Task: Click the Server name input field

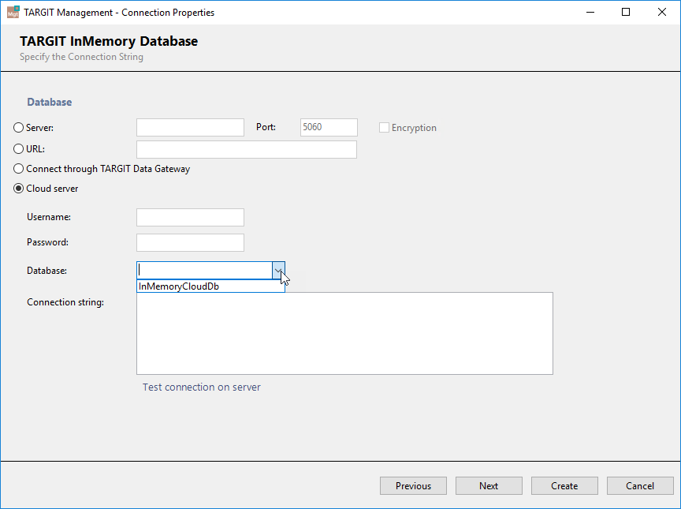Action: pos(190,127)
